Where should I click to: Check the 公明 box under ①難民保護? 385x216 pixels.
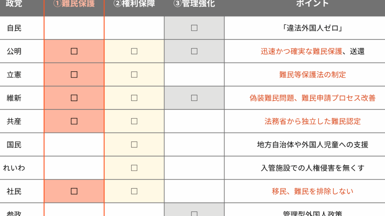[74, 51]
